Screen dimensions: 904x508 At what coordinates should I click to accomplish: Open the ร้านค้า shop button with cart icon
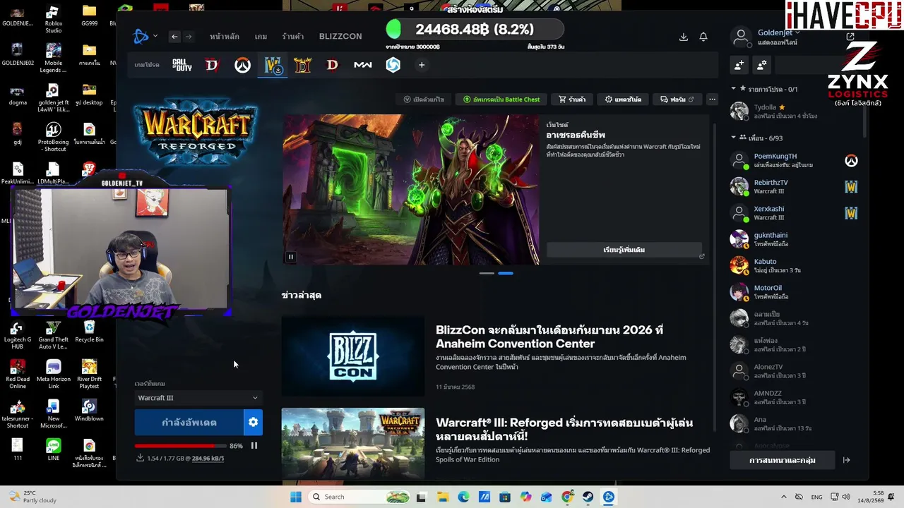click(572, 99)
